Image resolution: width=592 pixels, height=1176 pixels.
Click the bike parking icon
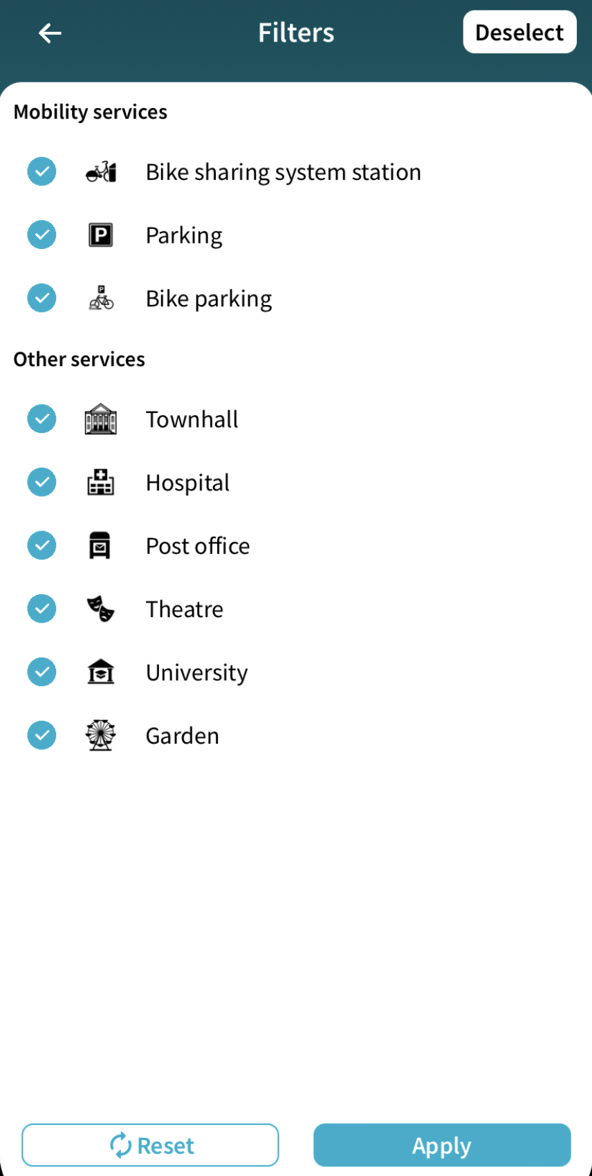(101, 298)
